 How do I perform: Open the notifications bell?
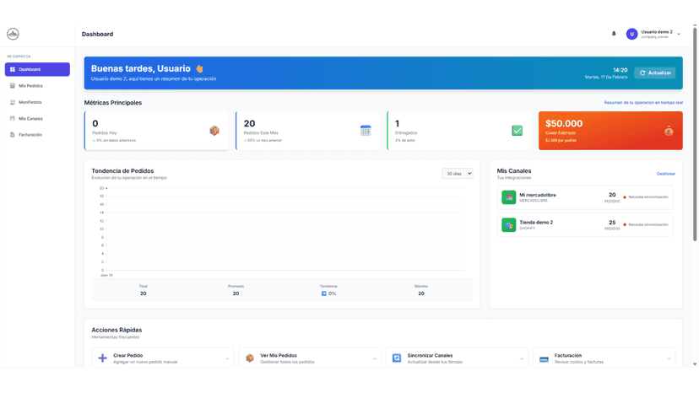pos(614,34)
